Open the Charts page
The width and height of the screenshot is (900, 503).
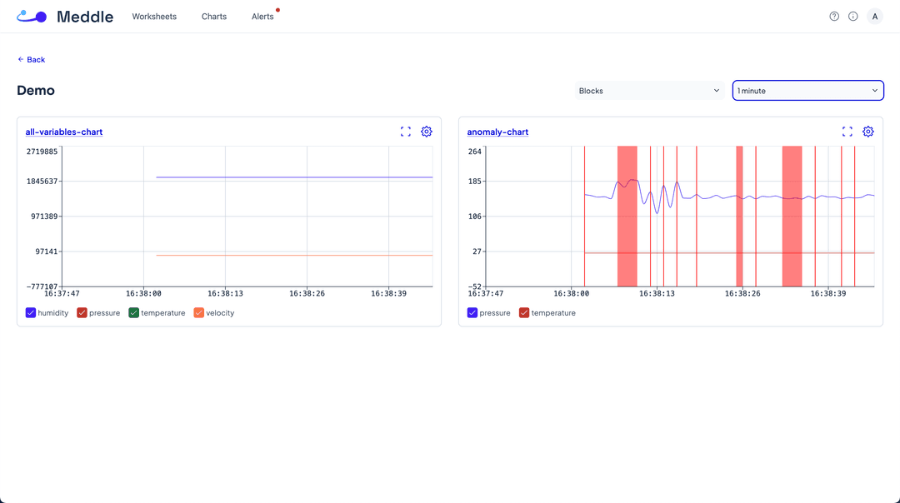(x=214, y=17)
